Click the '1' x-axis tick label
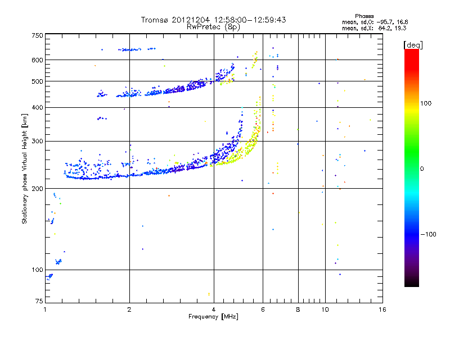450x337 pixels. tap(46, 309)
